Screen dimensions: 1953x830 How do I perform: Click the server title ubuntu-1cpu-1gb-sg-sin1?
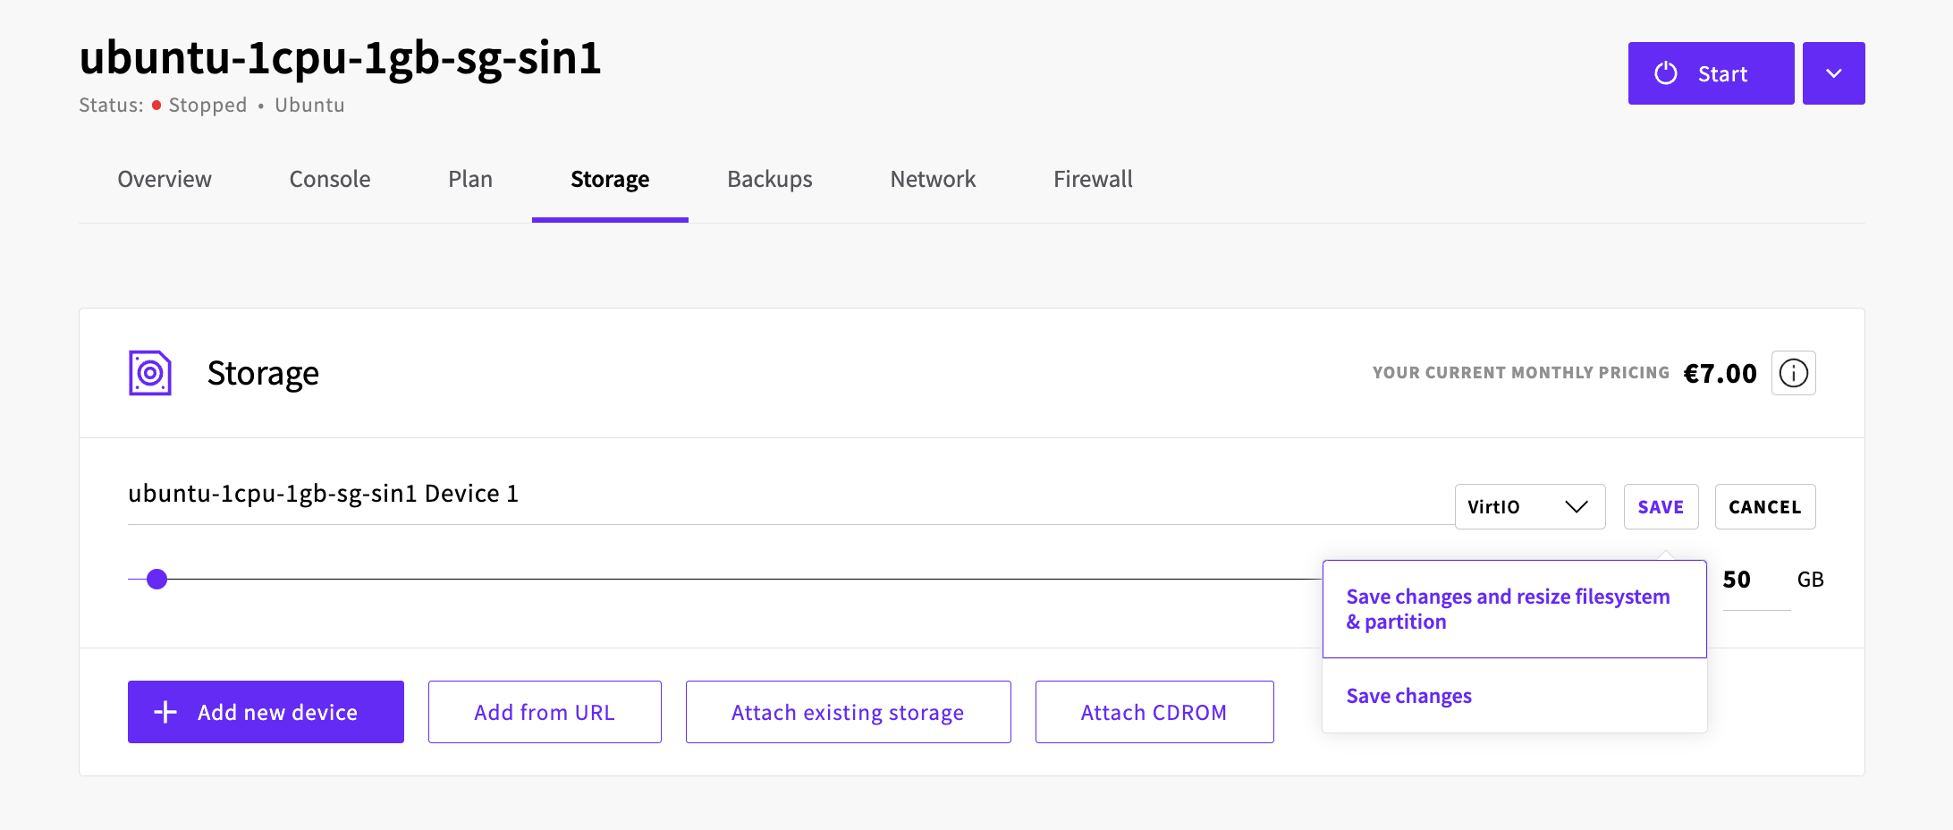click(x=341, y=57)
